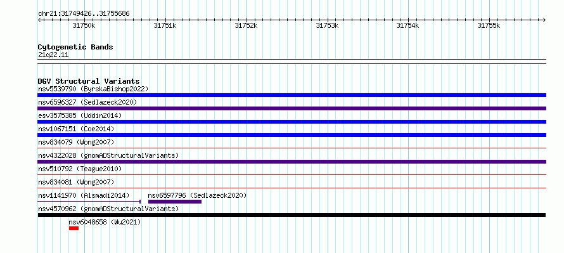
Task: Click the ruler's left arrowhead
Action: pos(39,20)
